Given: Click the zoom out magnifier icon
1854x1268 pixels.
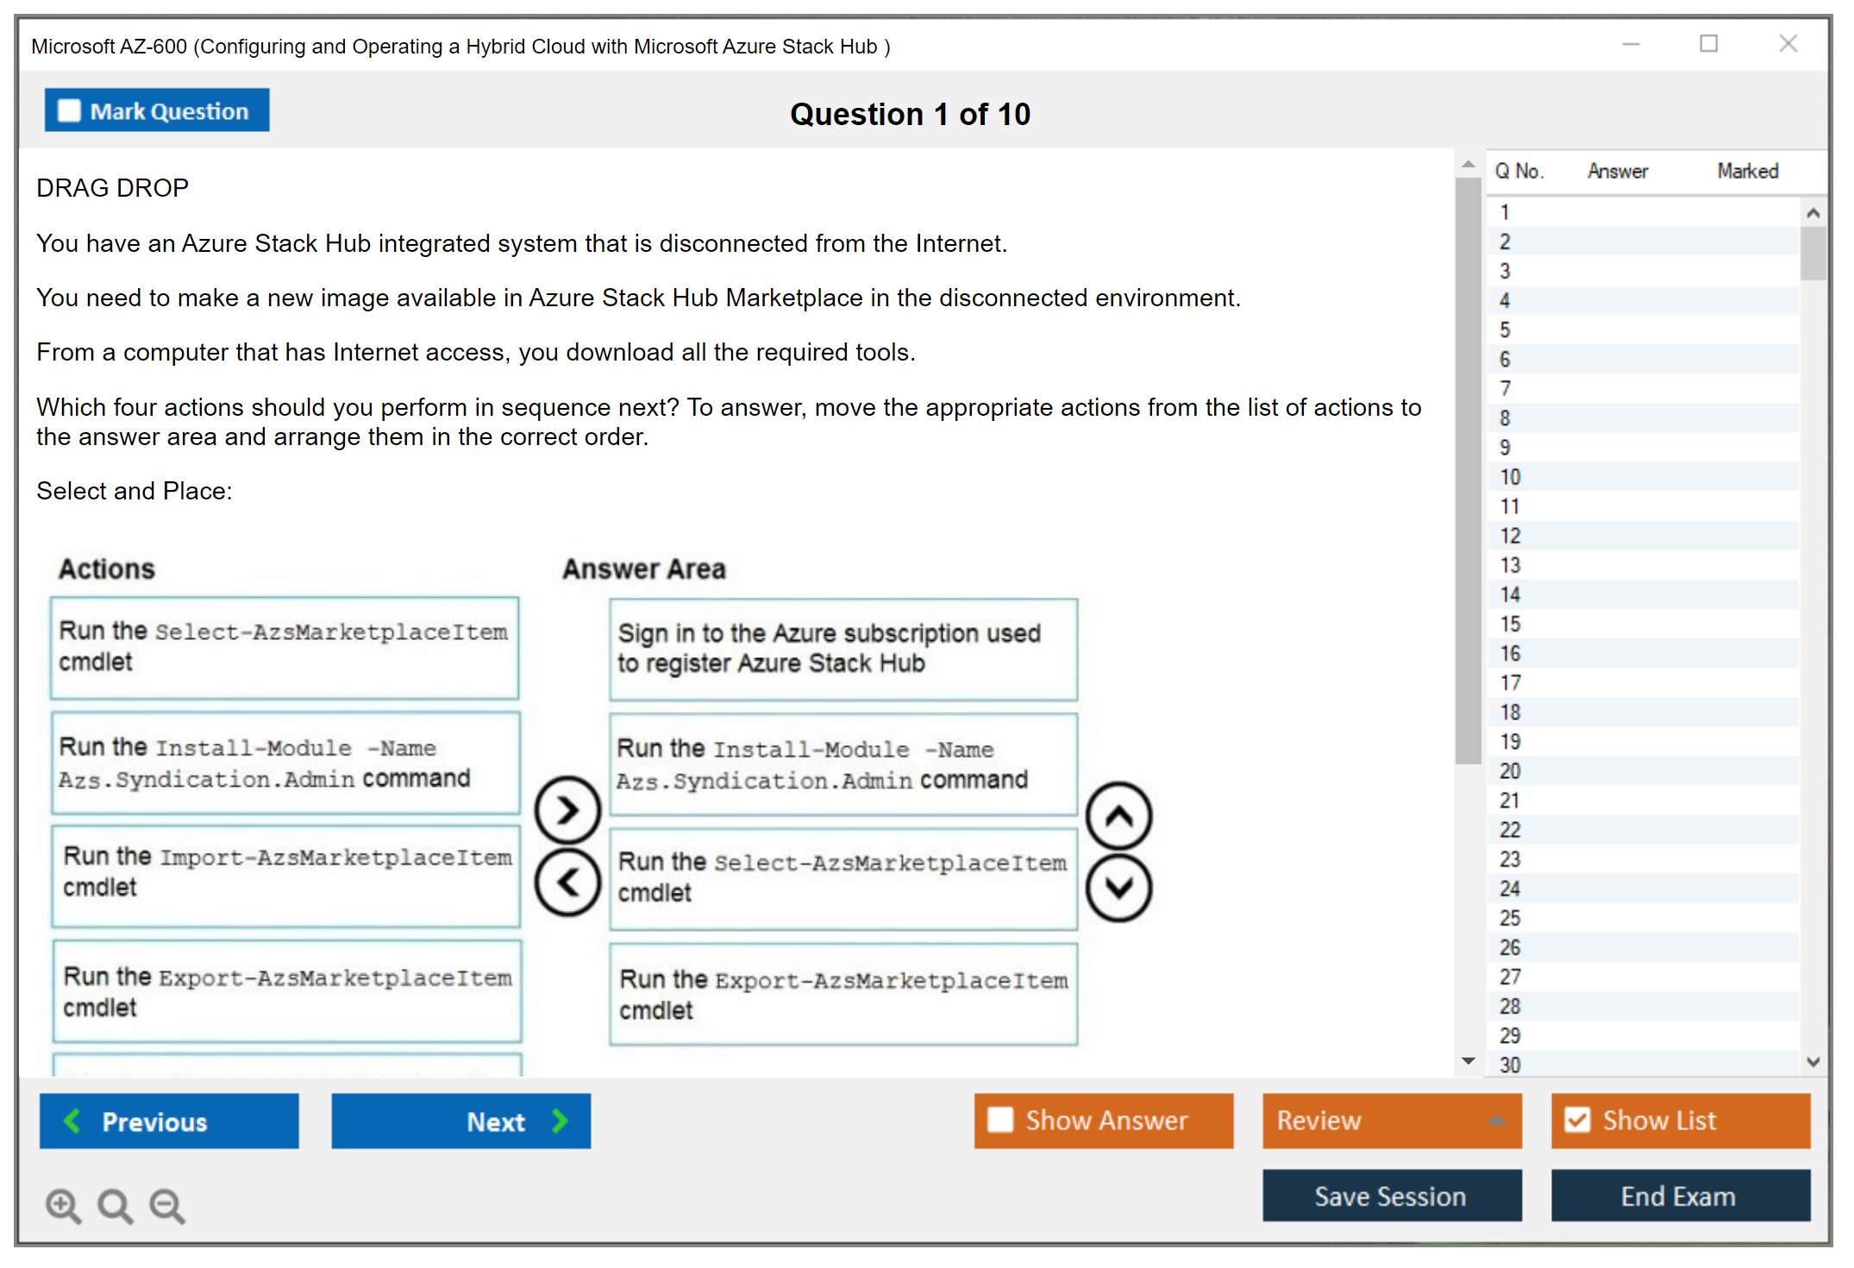Looking at the screenshot, I should (x=166, y=1205).
